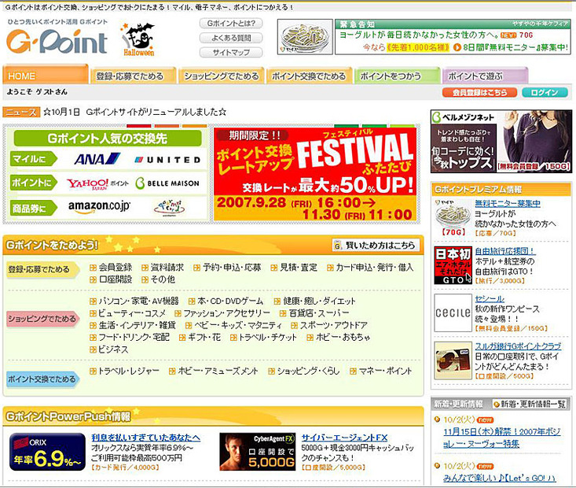Open the 自由旅行応援団! link
The image size is (576, 488).
click(504, 251)
